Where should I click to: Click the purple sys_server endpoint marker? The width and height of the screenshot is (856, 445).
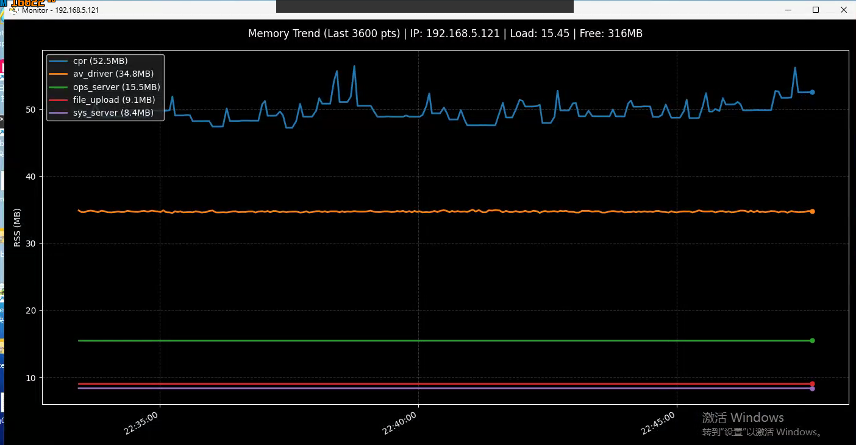(812, 388)
